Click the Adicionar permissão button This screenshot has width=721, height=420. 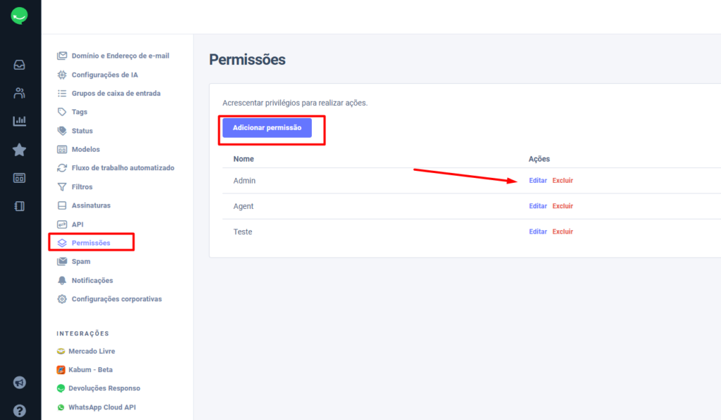coord(267,128)
